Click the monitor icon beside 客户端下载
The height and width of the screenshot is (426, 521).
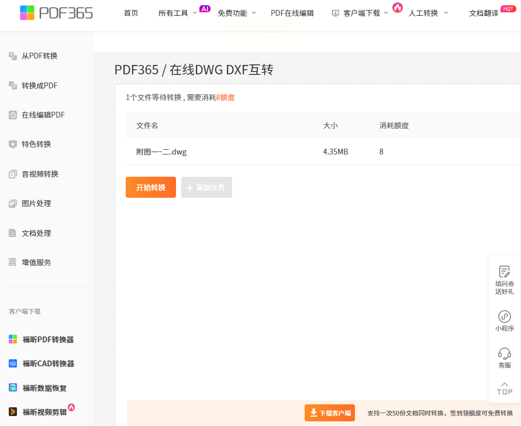pyautogui.click(x=336, y=13)
